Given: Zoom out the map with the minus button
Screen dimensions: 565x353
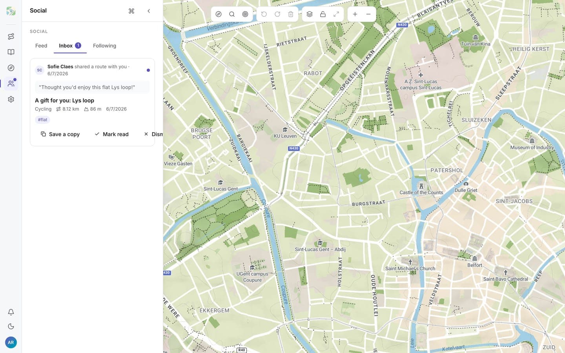Looking at the screenshot, I should point(368,14).
